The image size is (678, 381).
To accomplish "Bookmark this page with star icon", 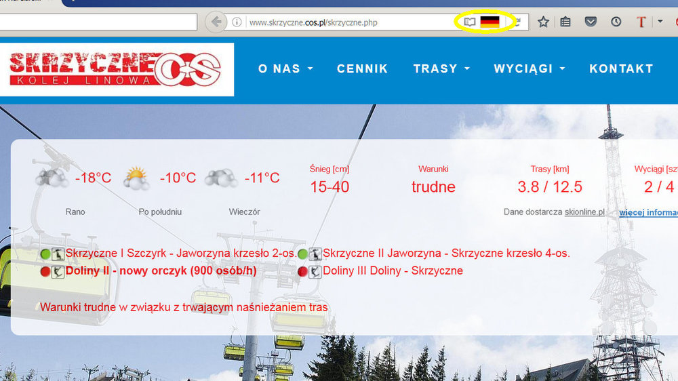I will click(543, 22).
